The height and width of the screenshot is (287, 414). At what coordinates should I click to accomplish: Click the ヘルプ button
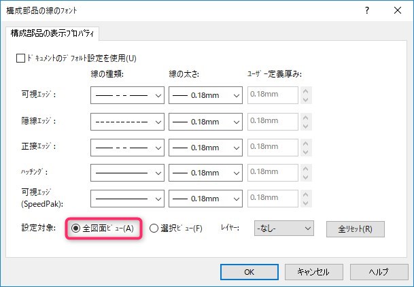click(x=378, y=271)
